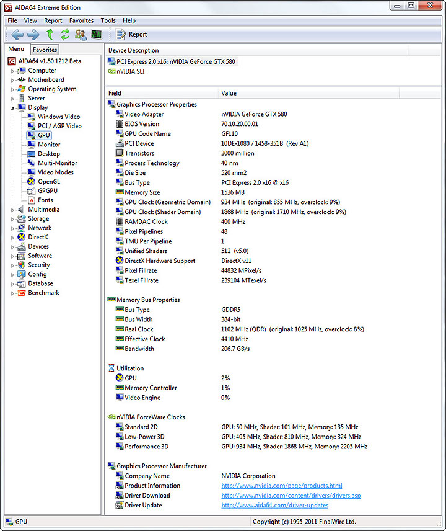Click the Value column header
The image size is (446, 531).
[x=308, y=93]
